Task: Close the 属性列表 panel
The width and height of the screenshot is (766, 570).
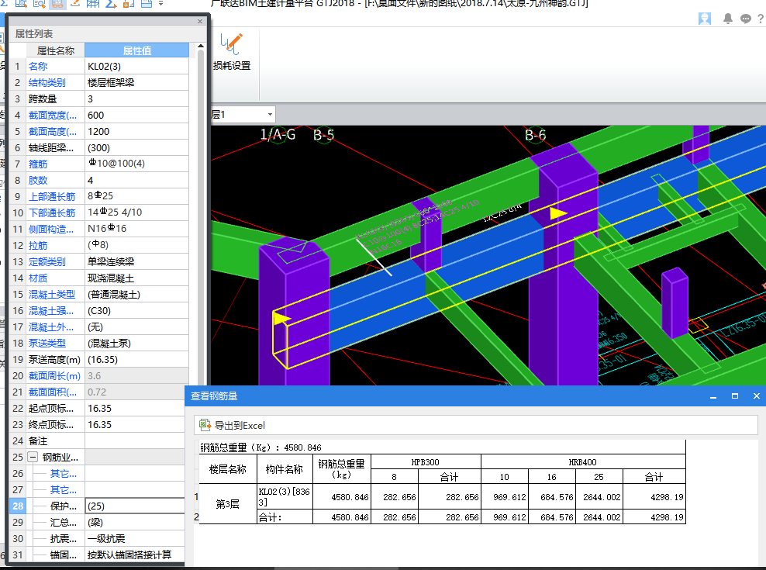Action: [x=200, y=21]
